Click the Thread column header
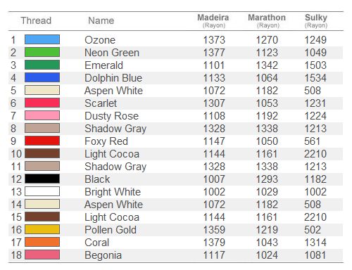Image resolution: width=352 pixels, height=270 pixels. tap(36, 20)
